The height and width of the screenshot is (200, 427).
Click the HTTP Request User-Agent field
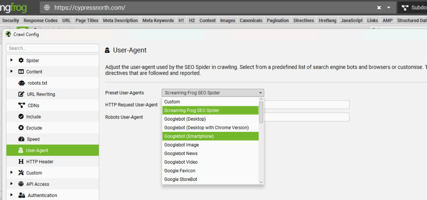click(306, 105)
